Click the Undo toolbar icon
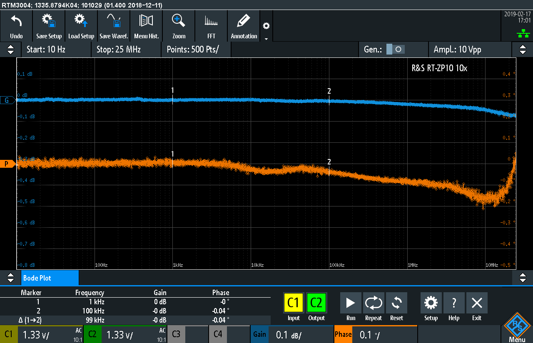Screen dimensions: 533x343 pyautogui.click(x=16, y=26)
